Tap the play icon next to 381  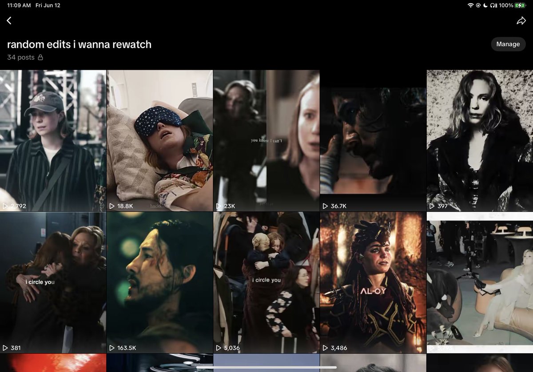tap(5, 348)
